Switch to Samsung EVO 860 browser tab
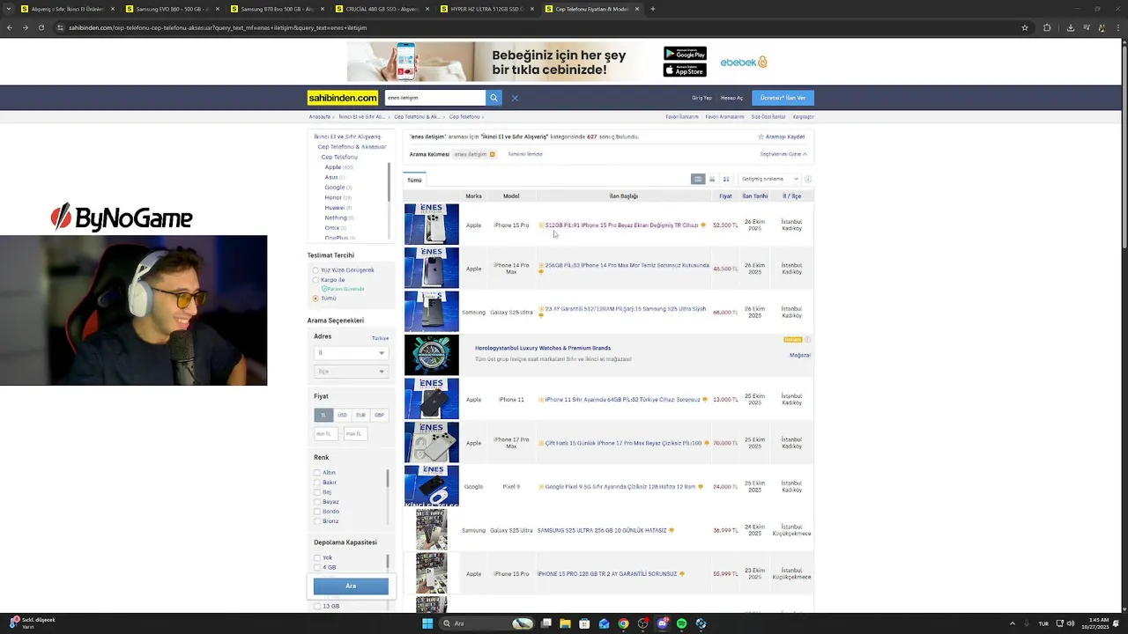The width and height of the screenshot is (1128, 634). pyautogui.click(x=171, y=9)
